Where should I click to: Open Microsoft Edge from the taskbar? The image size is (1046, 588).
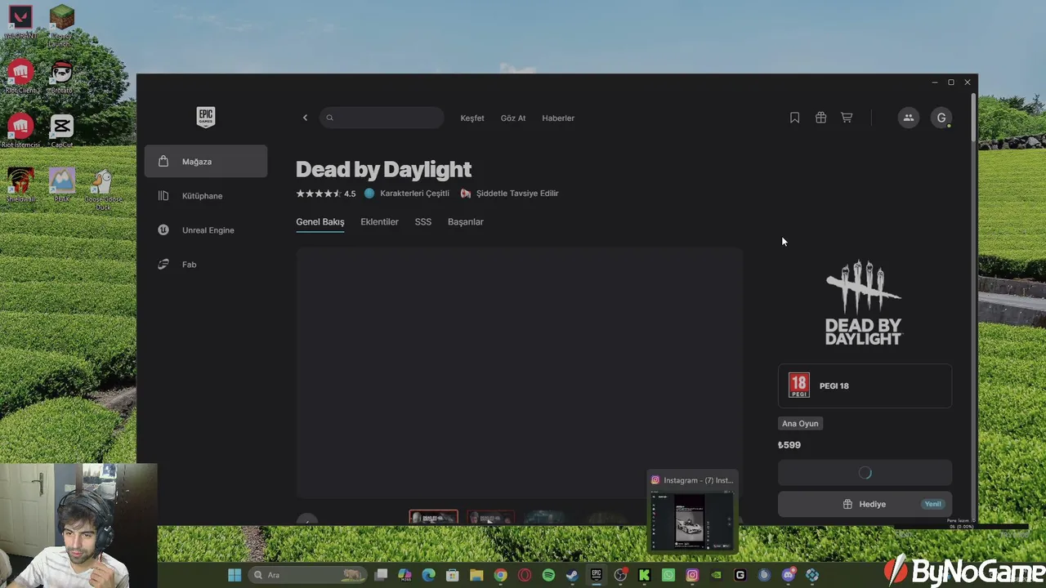click(x=428, y=575)
